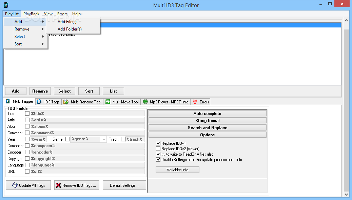
Task: Click the scrollbar down arrow at bottom right
Action: click(346, 194)
